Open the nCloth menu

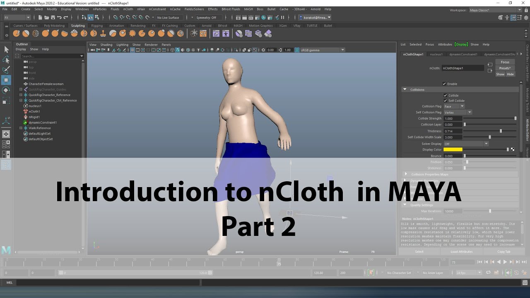pyautogui.click(x=128, y=9)
